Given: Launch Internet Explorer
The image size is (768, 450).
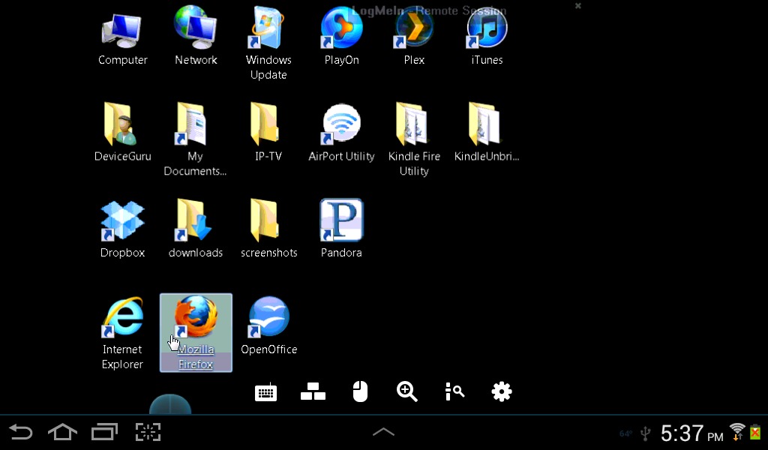Looking at the screenshot, I should click(122, 333).
